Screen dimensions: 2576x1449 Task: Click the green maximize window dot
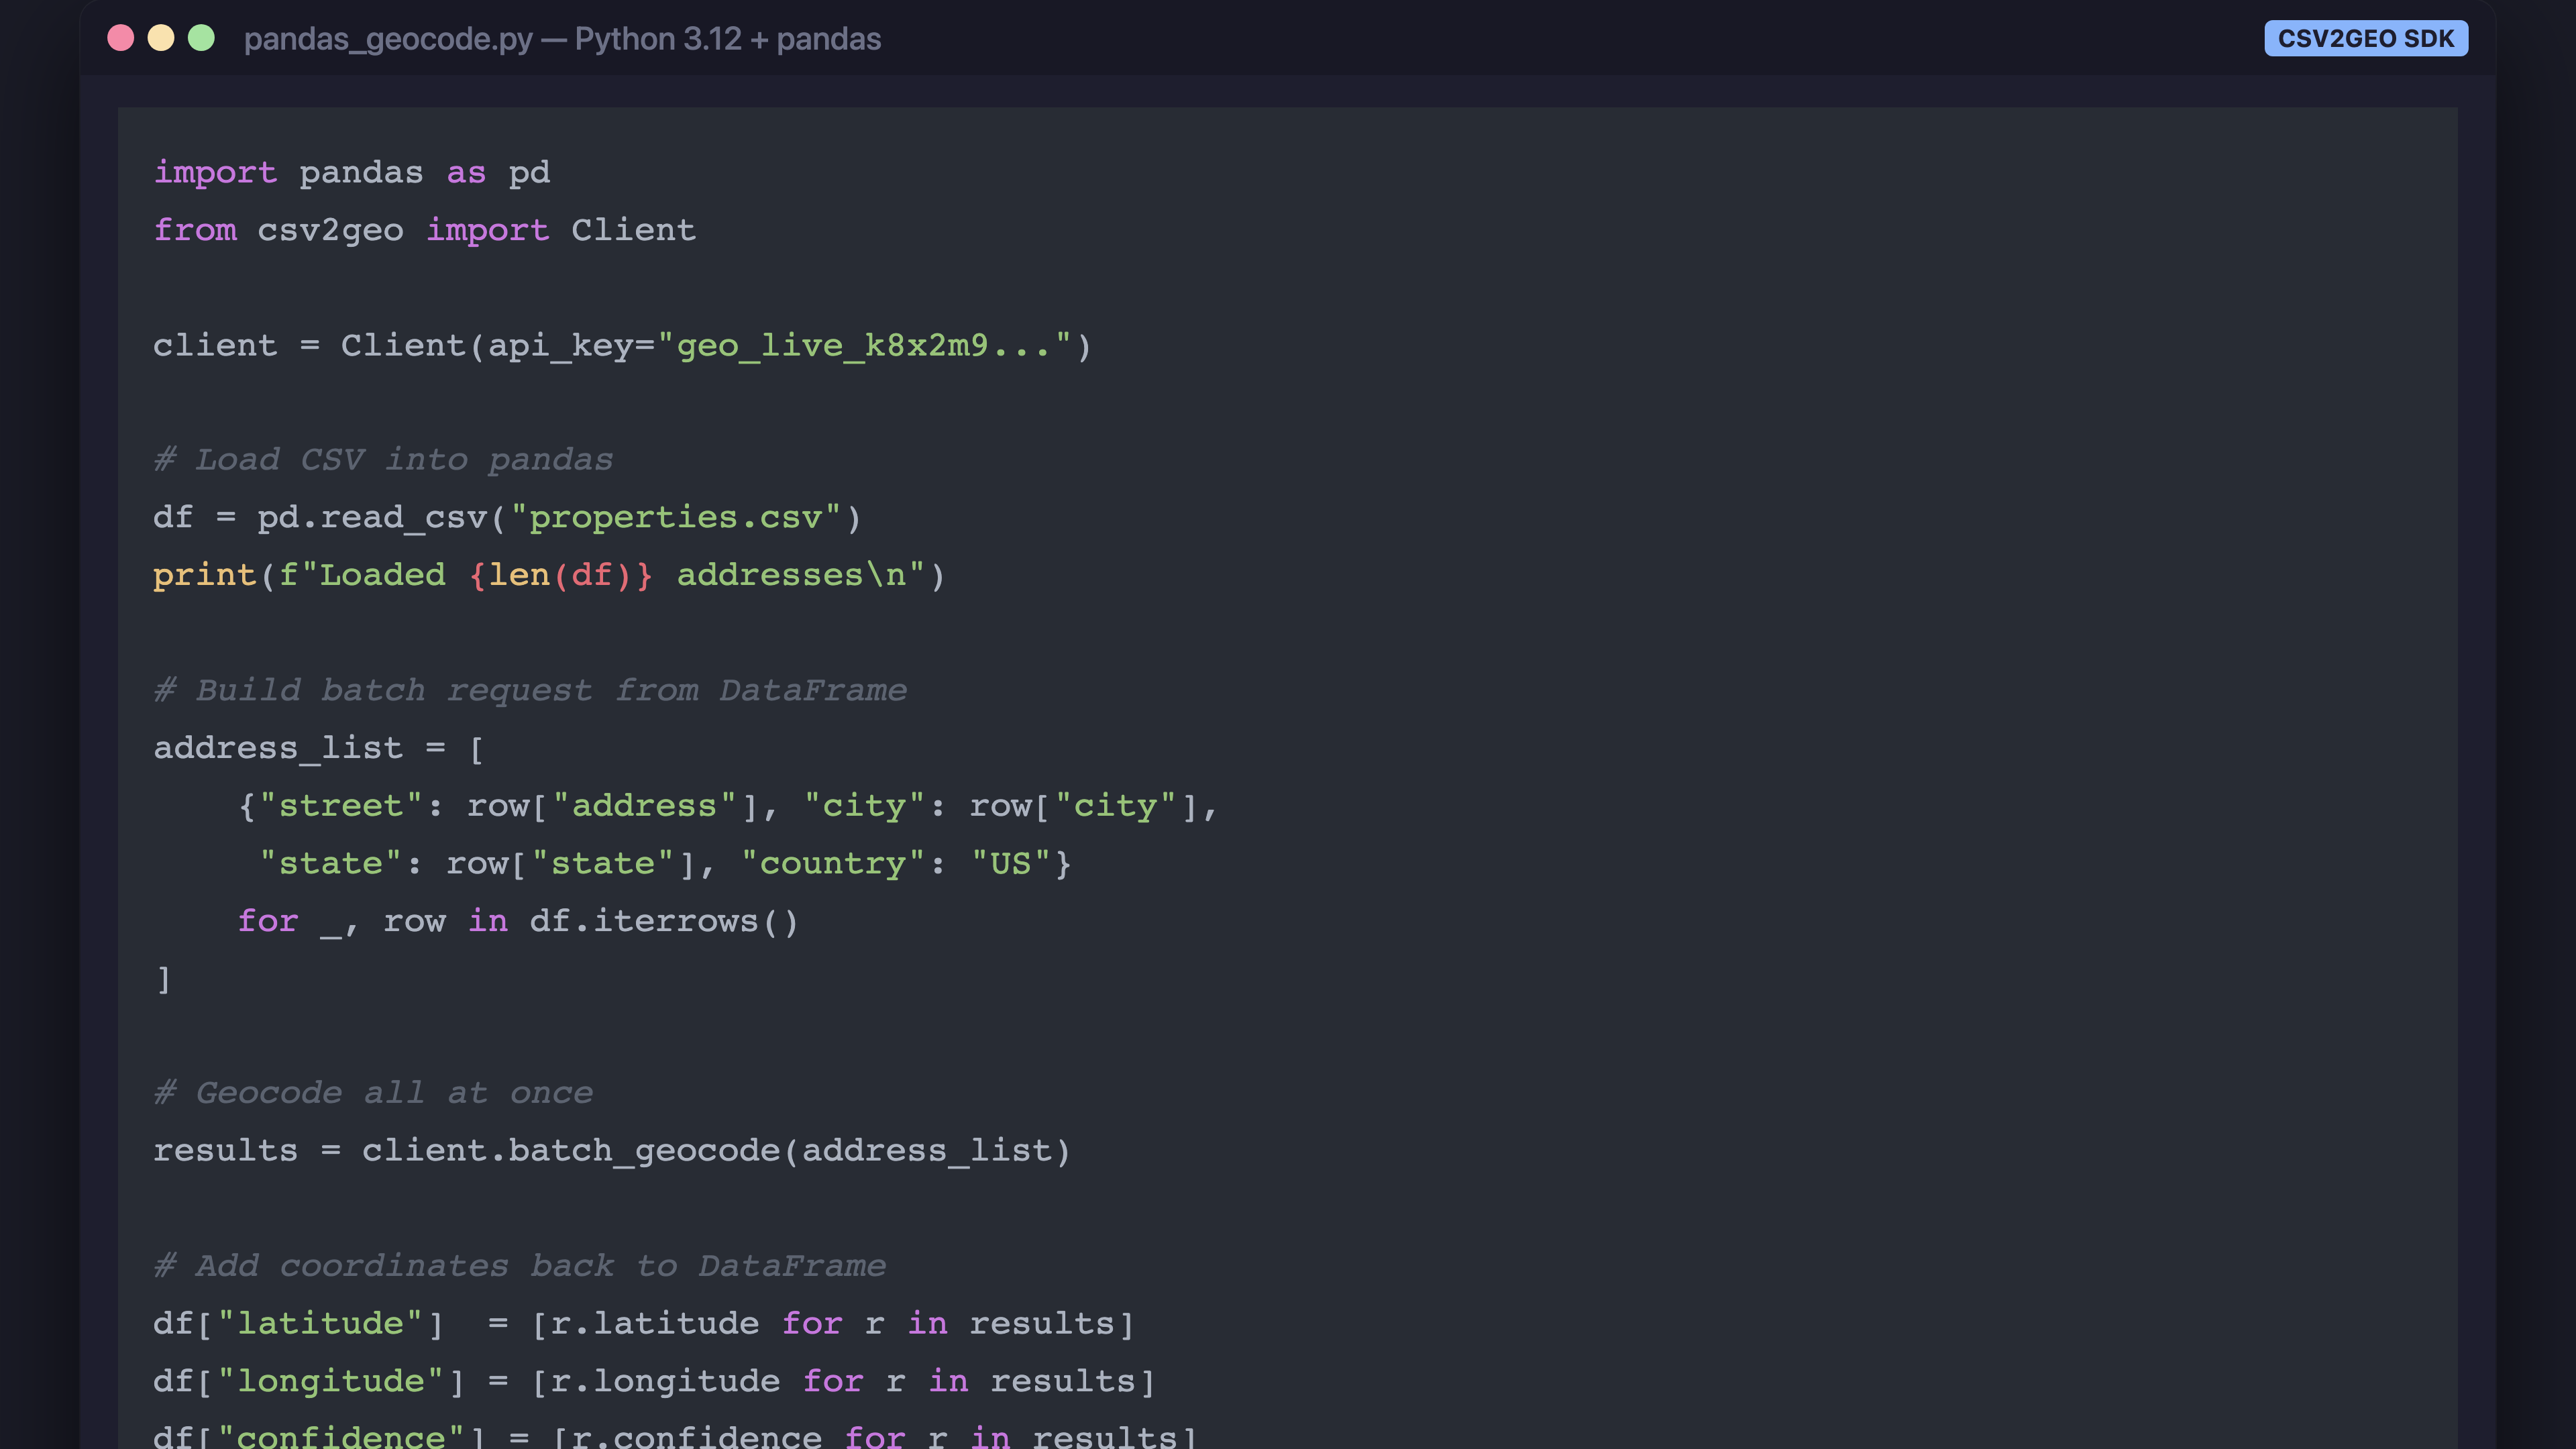(x=201, y=38)
